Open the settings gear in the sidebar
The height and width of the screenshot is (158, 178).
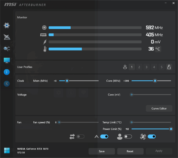(7, 26)
